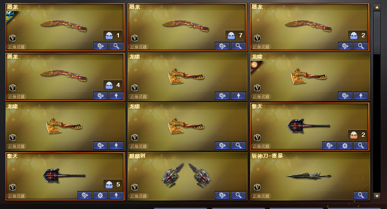Click the gear icon on 擎天 with count 5
Screen dimensions: 387x209
click(x=100, y=196)
